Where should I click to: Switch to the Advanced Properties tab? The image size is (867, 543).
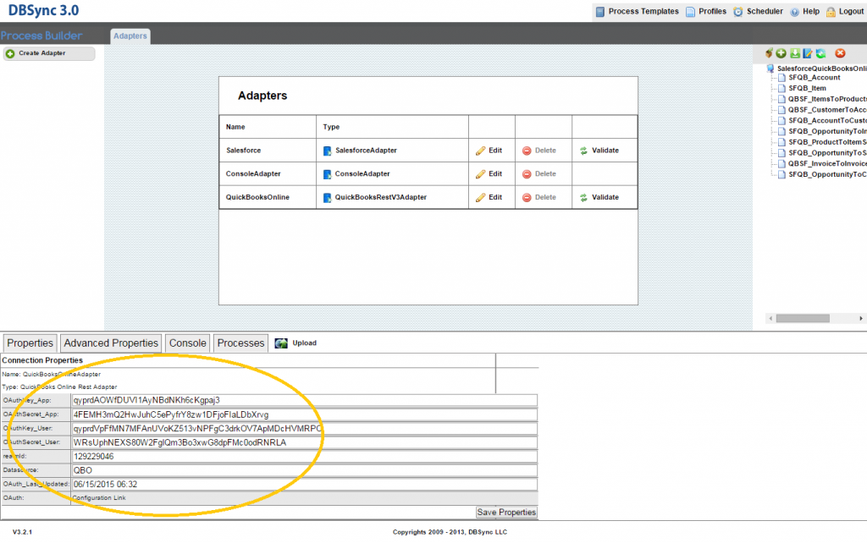tap(111, 343)
